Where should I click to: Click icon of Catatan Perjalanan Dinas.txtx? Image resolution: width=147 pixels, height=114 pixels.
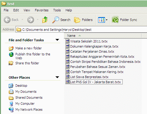[67, 51]
